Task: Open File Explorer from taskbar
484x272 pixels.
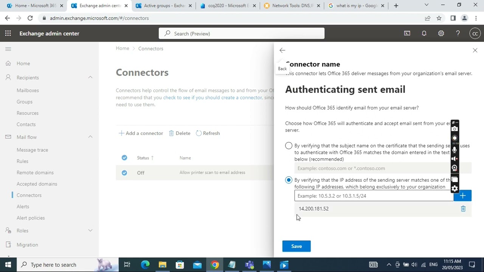Action: (163, 265)
